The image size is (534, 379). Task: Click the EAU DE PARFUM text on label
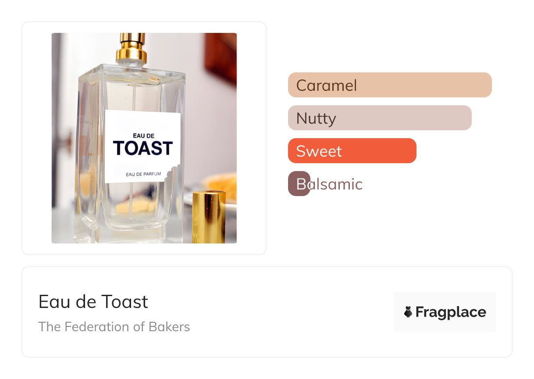(x=143, y=174)
